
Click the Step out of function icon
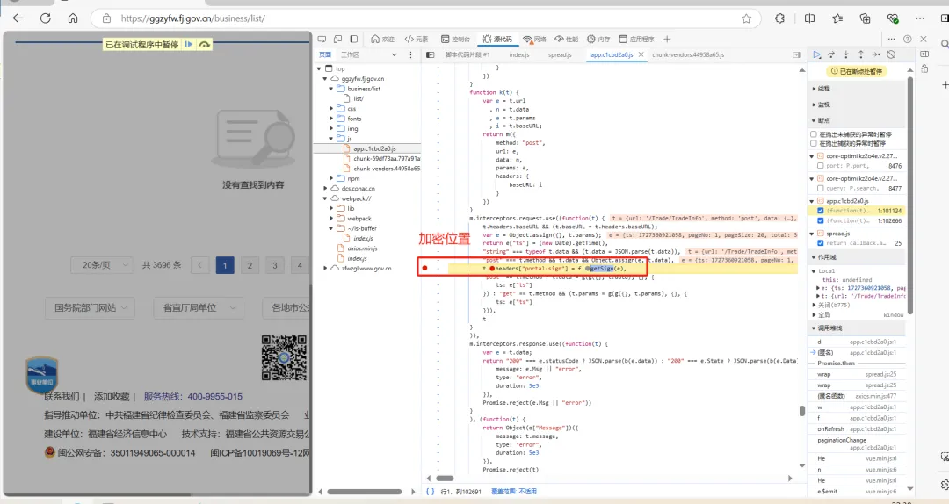(x=860, y=54)
